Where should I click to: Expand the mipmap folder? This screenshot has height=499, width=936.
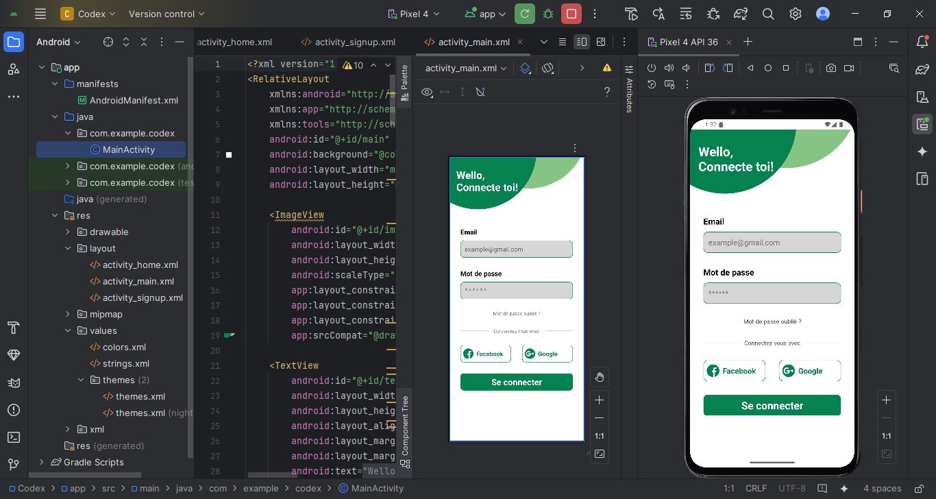point(68,314)
